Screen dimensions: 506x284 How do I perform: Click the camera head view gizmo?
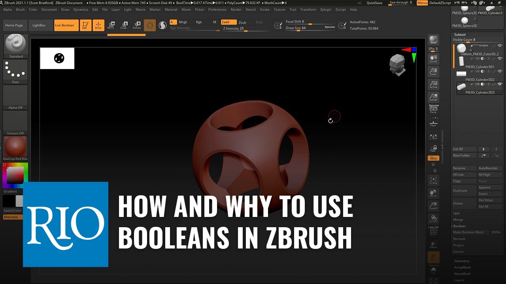click(398, 65)
